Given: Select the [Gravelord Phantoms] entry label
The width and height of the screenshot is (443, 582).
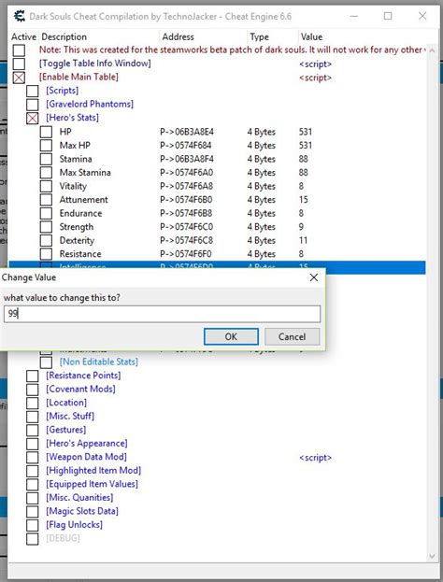Looking at the screenshot, I should click(90, 104).
